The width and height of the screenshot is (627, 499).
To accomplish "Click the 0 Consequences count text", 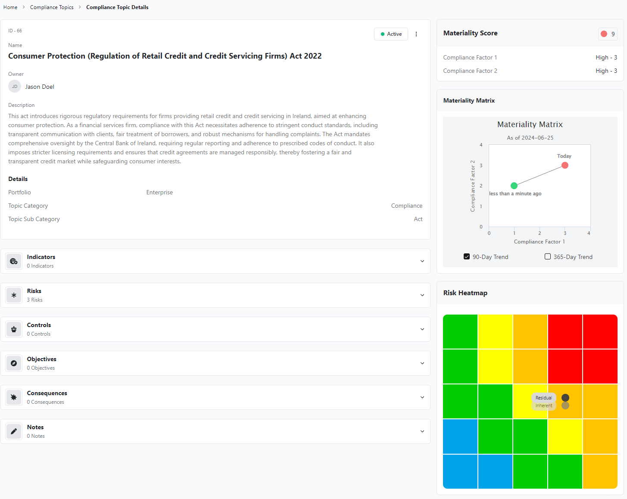I will click(46, 402).
